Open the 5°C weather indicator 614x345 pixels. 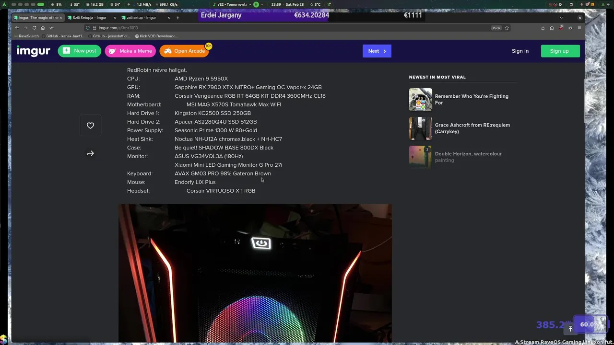click(x=315, y=4)
